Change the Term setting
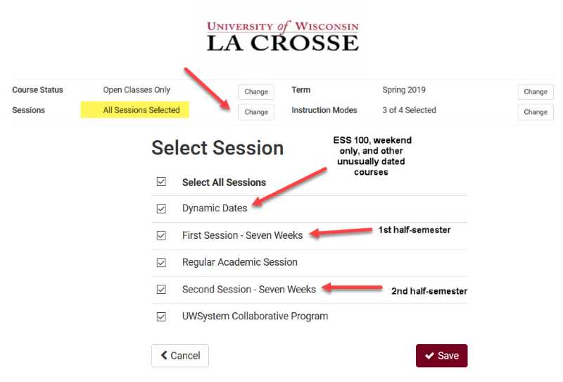Screen dimensions: 563x382 (x=536, y=92)
